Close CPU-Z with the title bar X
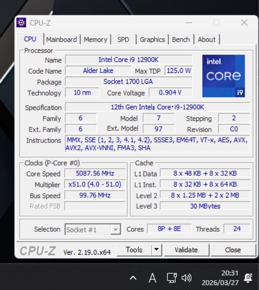This screenshot has height=290, width=259. [x=244, y=23]
